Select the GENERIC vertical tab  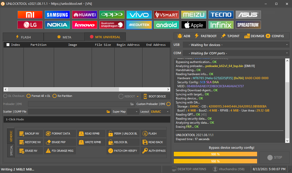(11, 136)
